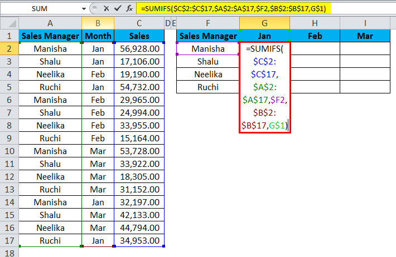This screenshot has width=396, height=257.
Task: Click the editing cell G2 with SUMIFS formula
Action: 265,87
